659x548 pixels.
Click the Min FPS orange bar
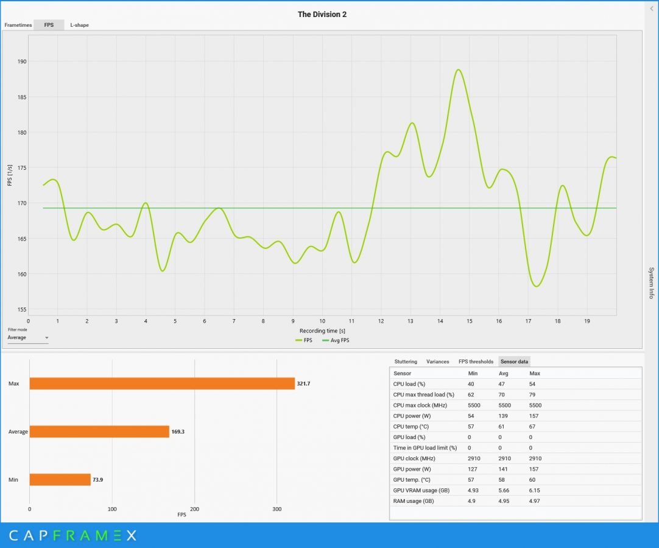60,480
